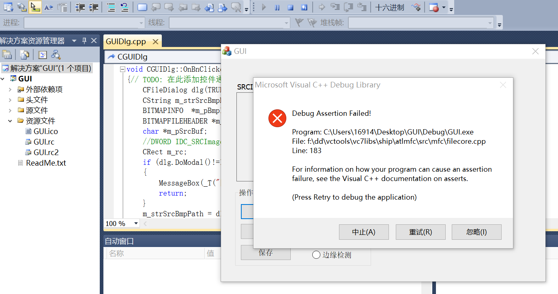Go to previous bookmark in folder

183,7
